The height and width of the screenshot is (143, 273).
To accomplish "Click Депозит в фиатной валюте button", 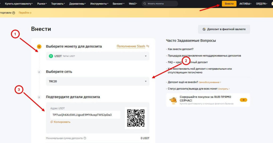I will [x=224, y=29].
